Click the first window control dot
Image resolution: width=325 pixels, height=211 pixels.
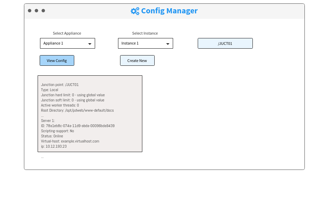(30, 11)
